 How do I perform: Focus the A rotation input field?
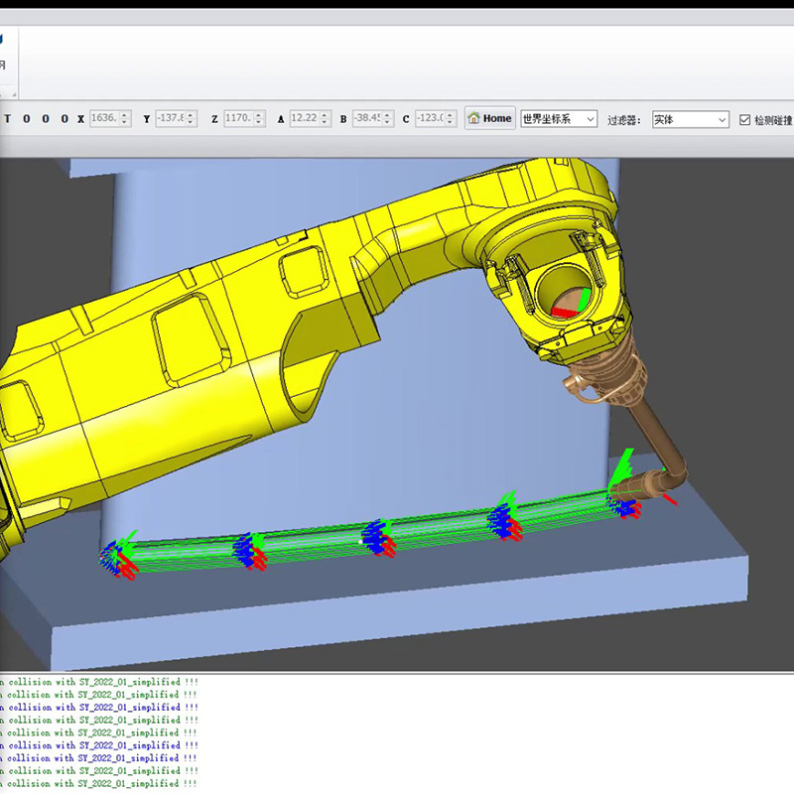tap(304, 118)
